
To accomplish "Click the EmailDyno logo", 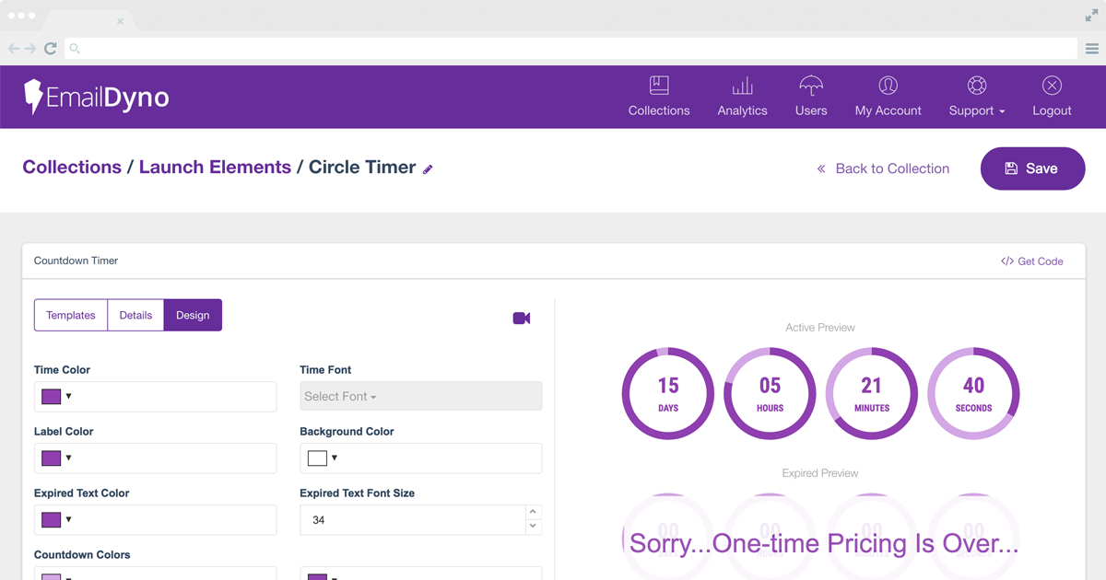I will (97, 97).
